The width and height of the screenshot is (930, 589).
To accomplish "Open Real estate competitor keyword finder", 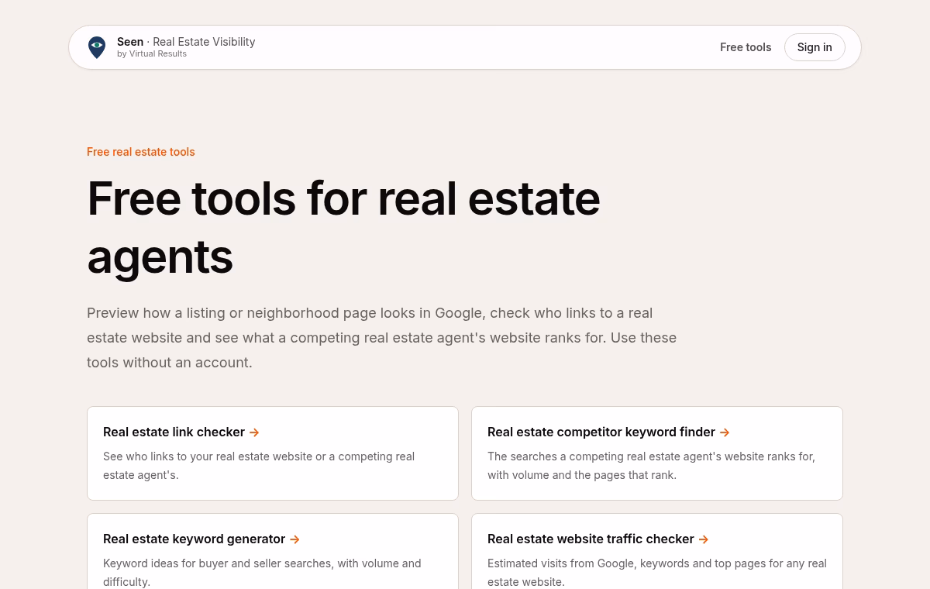I will [x=657, y=453].
